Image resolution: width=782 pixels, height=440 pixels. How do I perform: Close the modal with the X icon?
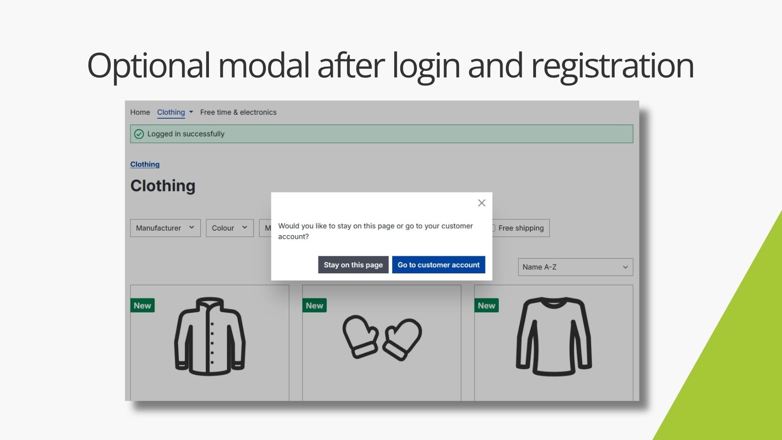pos(481,203)
